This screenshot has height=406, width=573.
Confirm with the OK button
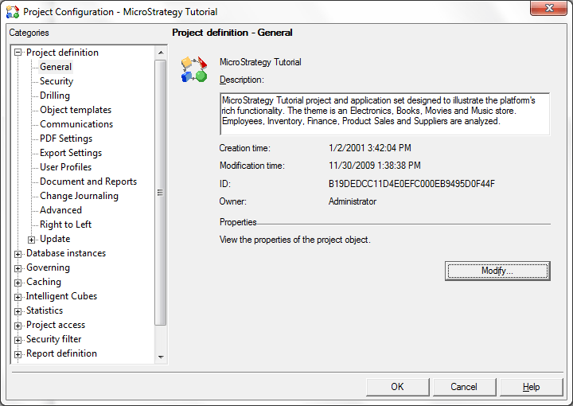(x=398, y=387)
